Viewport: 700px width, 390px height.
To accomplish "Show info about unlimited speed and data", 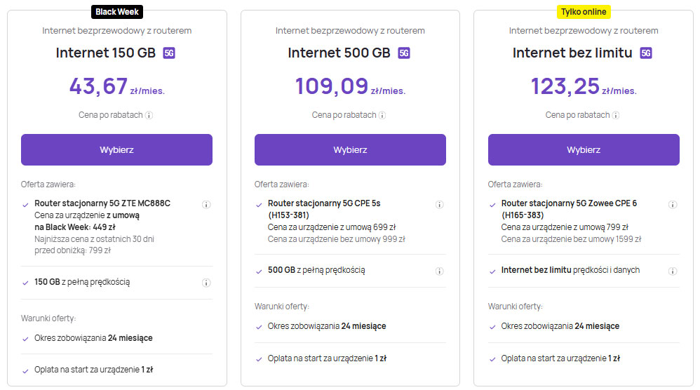I will [673, 271].
